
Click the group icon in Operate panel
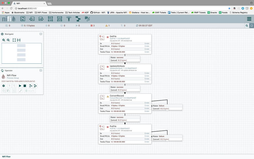(x=14, y=91)
